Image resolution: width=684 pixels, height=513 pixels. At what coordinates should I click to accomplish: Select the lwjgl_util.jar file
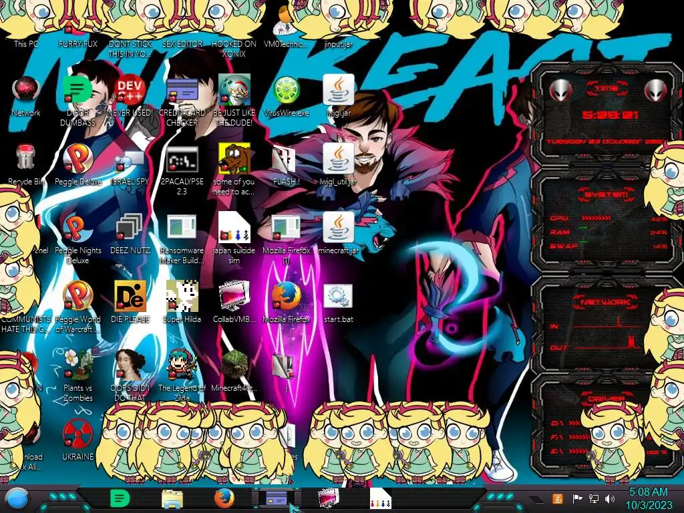pos(339,165)
